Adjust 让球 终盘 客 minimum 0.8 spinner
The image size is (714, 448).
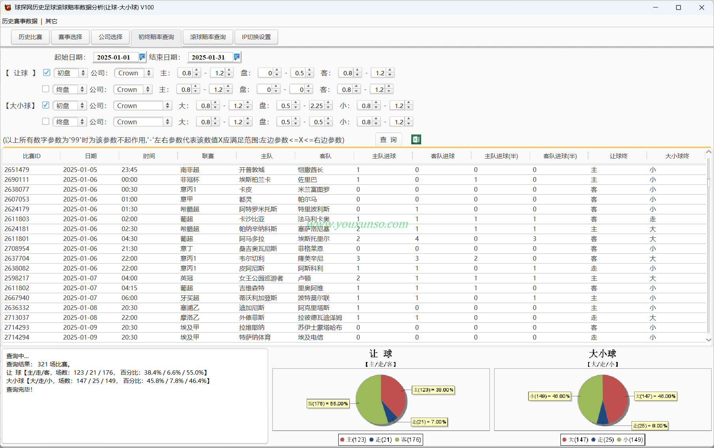[349, 90]
